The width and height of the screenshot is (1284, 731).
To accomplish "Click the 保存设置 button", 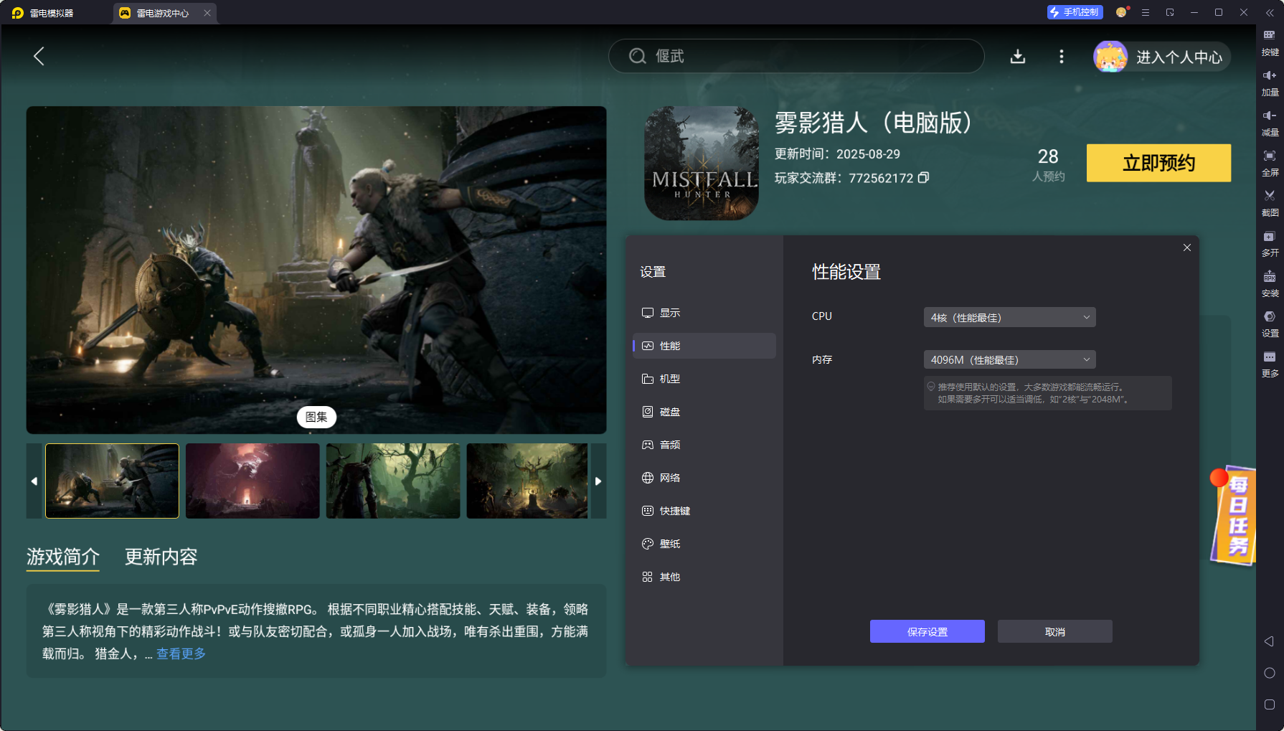I will [927, 631].
